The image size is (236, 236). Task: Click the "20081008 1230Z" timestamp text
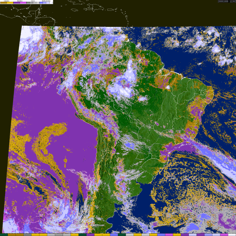pyautogui.click(x=227, y=1)
